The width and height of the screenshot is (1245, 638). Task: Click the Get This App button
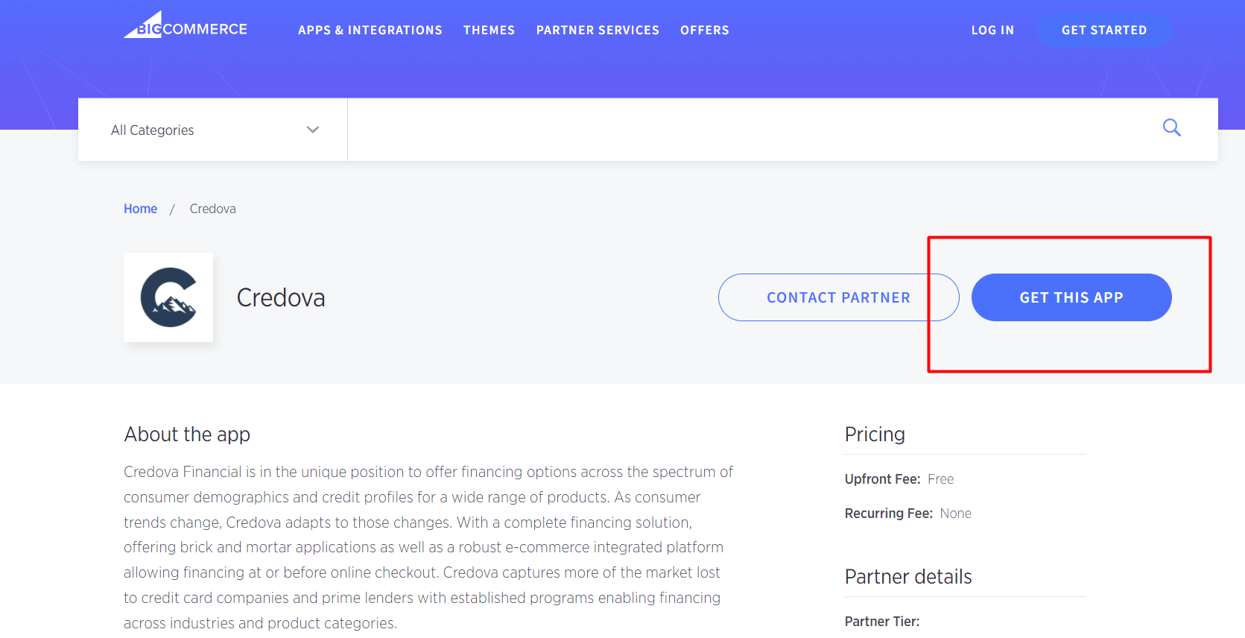[1071, 297]
